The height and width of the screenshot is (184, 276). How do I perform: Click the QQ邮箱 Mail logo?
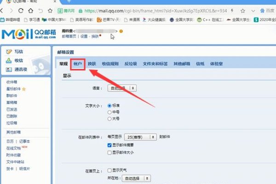coord(29,34)
